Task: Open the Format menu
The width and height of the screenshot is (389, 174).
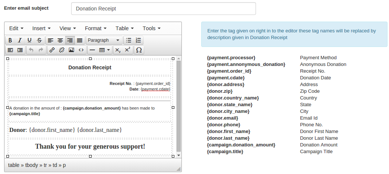Action: (96, 28)
